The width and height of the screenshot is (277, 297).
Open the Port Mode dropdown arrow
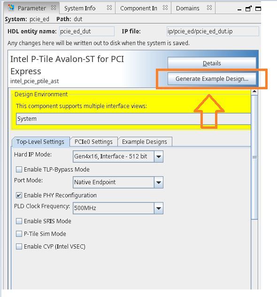159,182
